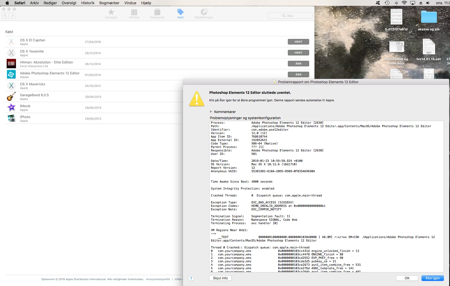Click the Feral Interactive Ltd developer name

(34, 66)
